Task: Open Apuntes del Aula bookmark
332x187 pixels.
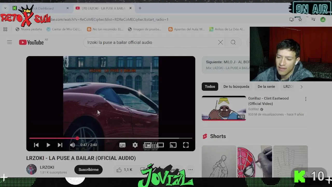Action: 186,29
